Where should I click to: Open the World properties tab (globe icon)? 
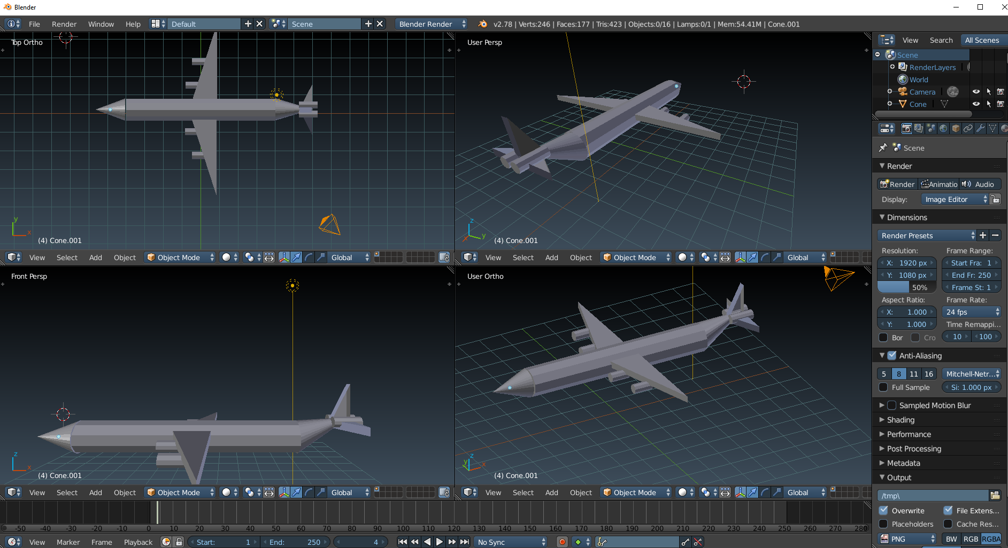pyautogui.click(x=944, y=128)
